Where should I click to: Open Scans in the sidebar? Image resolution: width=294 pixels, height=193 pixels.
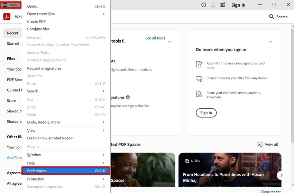point(12,101)
